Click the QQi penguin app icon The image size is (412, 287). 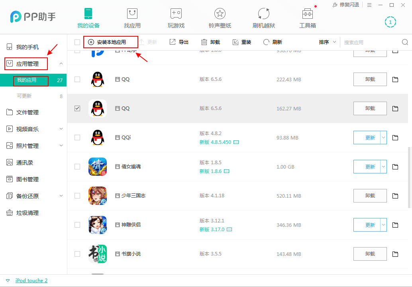(98, 138)
